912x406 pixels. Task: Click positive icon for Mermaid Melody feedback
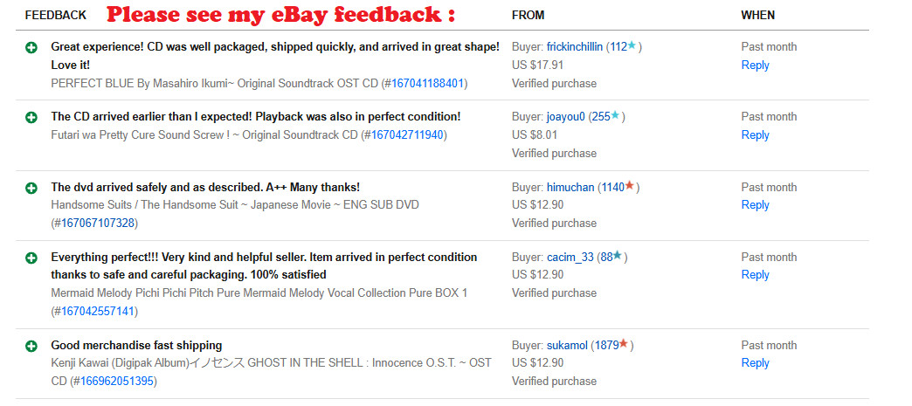click(x=31, y=258)
